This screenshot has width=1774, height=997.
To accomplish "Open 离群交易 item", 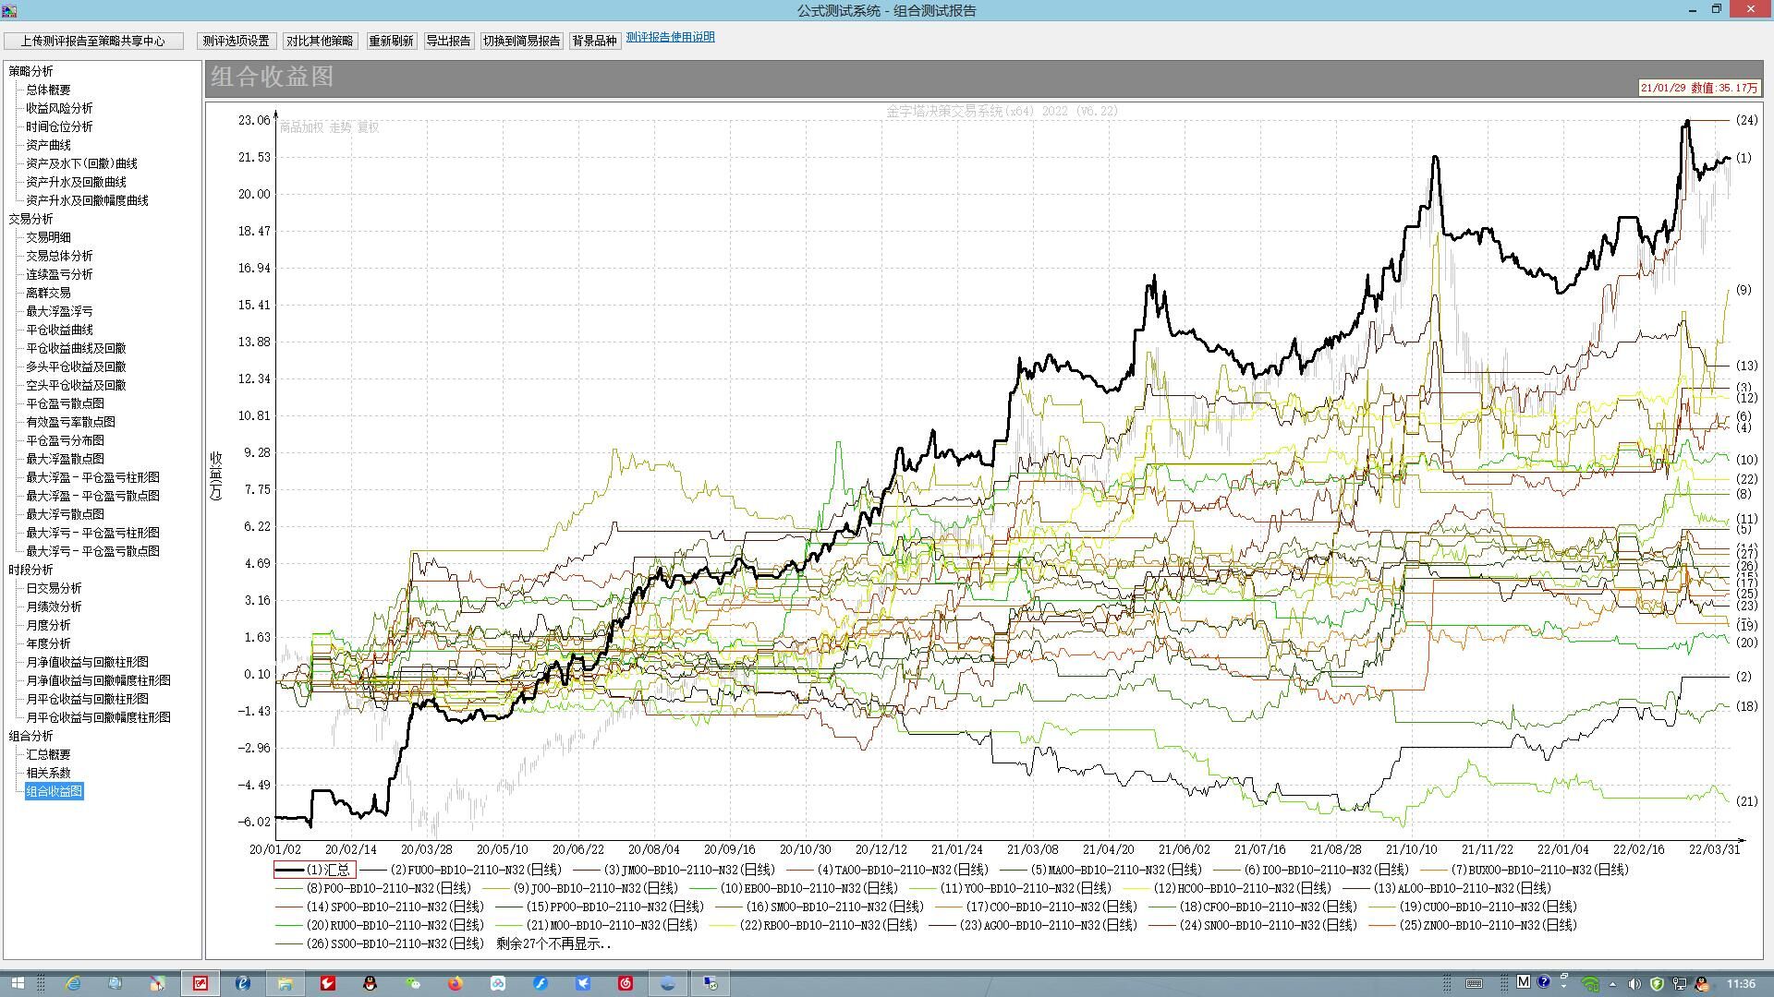I will 48,293.
